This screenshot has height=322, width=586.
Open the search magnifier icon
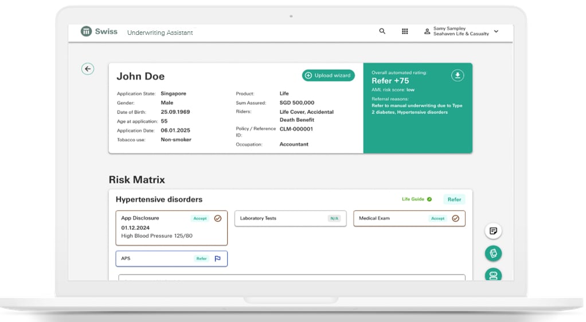pos(382,31)
